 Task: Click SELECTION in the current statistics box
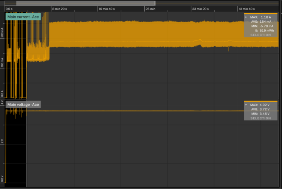click(260, 35)
